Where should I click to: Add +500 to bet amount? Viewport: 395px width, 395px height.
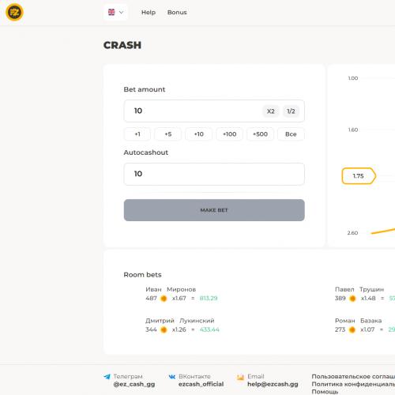click(260, 134)
